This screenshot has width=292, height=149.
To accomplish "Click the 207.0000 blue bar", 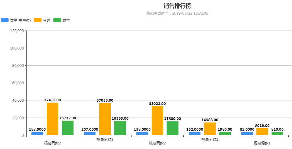I will click(90, 133).
